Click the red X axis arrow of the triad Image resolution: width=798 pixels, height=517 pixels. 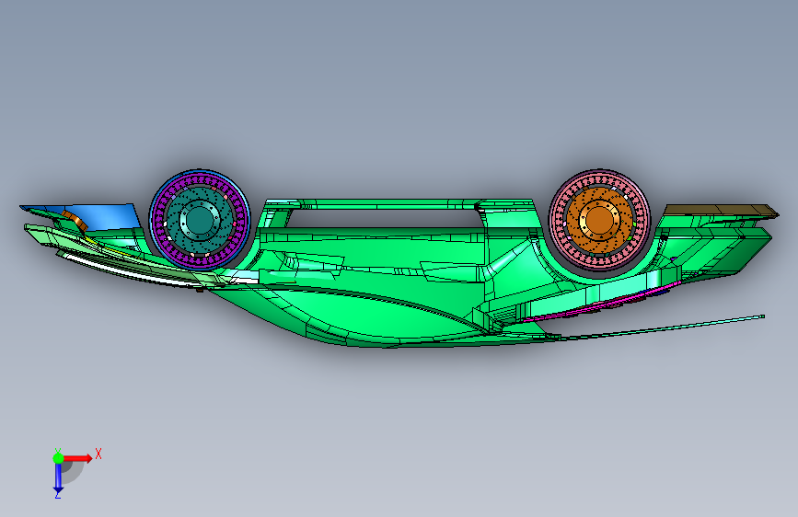78,458
